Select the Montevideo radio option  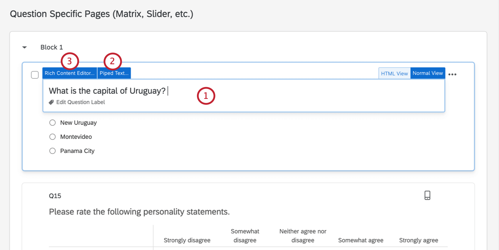click(53, 137)
